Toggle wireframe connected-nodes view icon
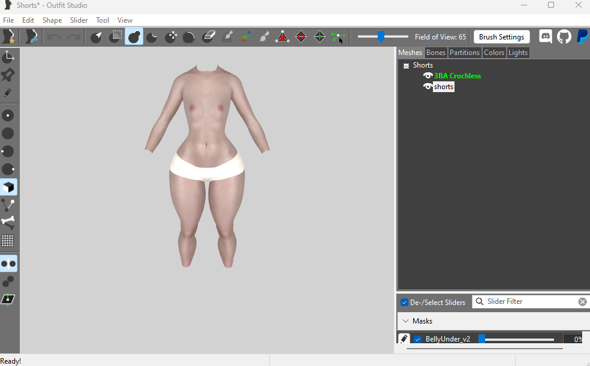This screenshot has width=590, height=366. [x=8, y=205]
